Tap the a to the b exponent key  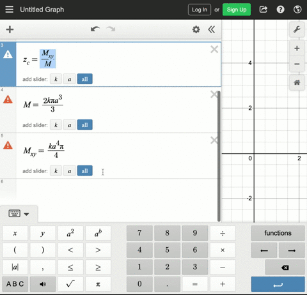coord(98,233)
